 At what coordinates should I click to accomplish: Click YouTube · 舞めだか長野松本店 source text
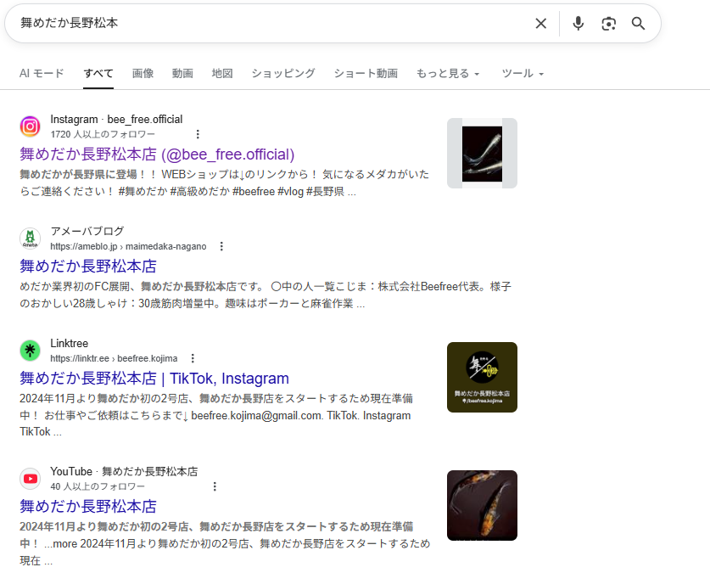[x=124, y=472]
